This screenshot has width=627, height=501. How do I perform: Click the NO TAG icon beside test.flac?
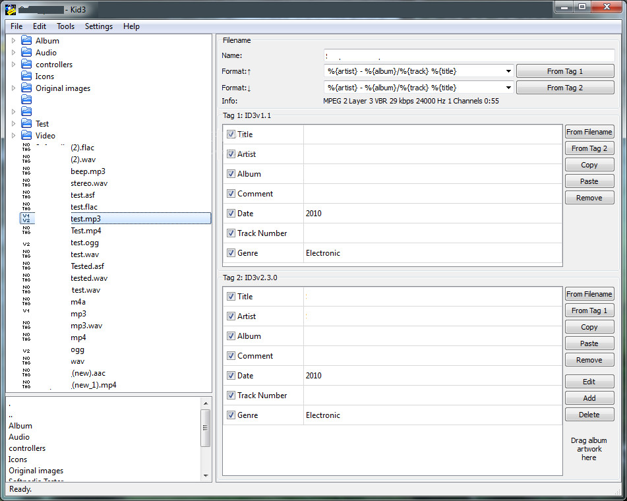pyautogui.click(x=26, y=207)
